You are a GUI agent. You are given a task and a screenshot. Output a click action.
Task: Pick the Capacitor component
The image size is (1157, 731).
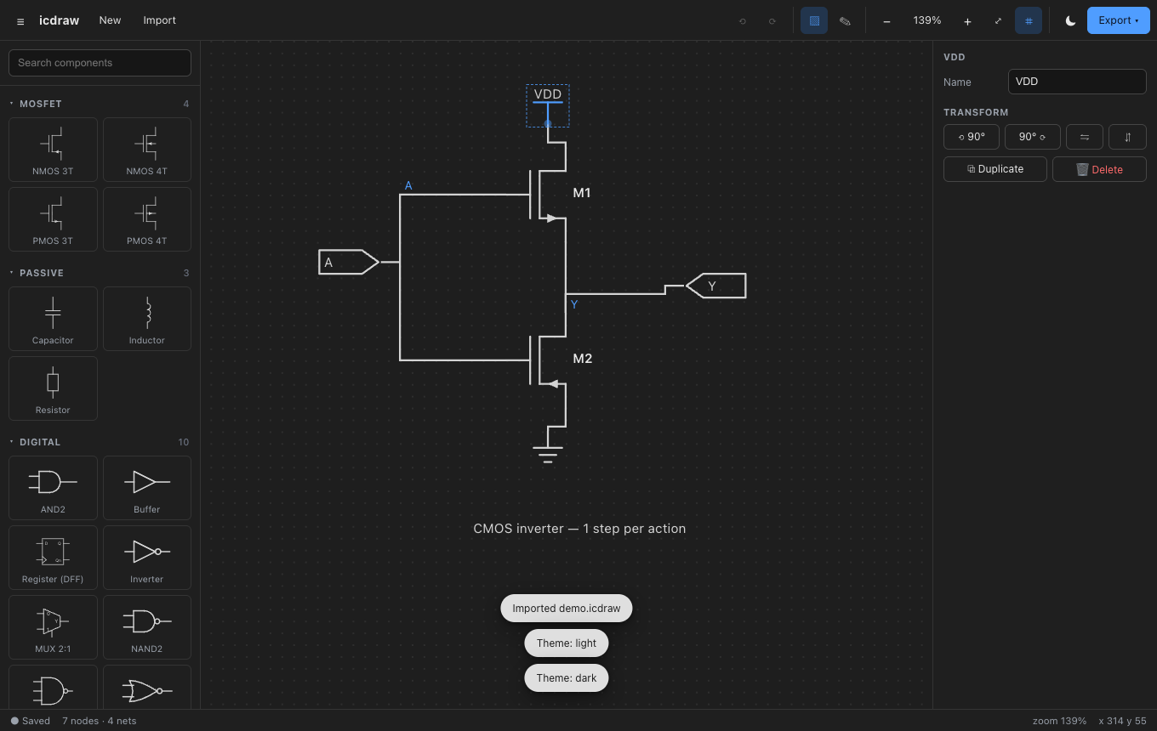point(53,319)
